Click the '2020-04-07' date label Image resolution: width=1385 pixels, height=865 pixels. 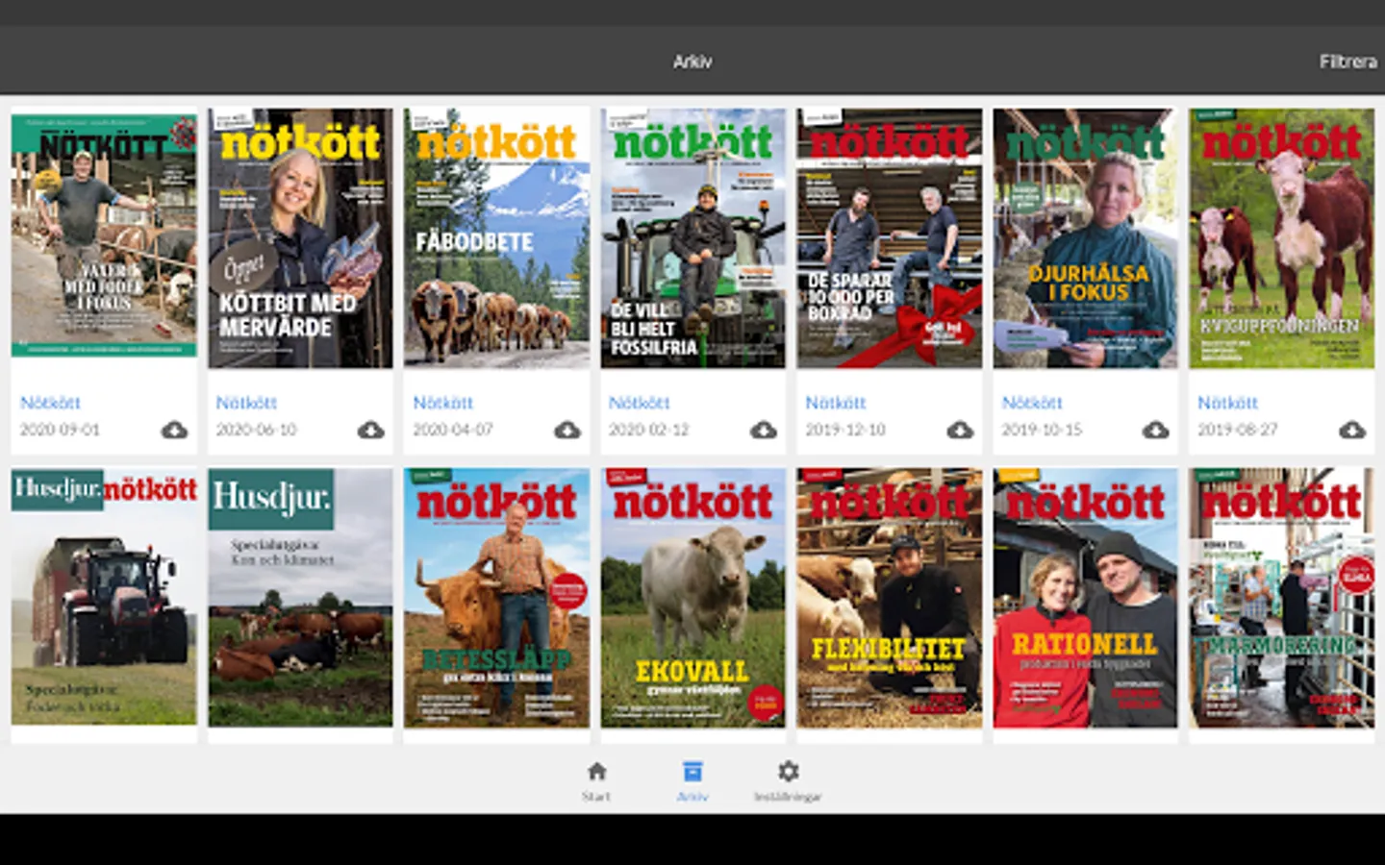click(x=452, y=430)
